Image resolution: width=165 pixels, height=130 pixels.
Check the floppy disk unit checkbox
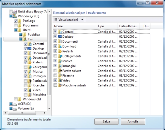(11, 11)
